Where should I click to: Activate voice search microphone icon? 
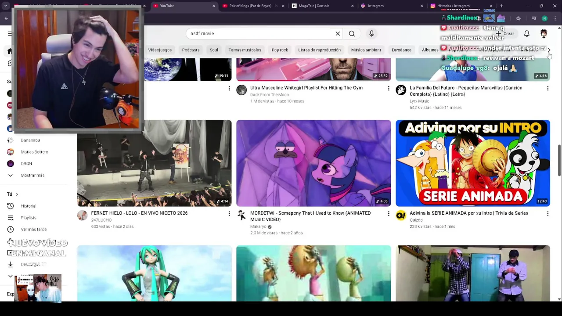371,33
